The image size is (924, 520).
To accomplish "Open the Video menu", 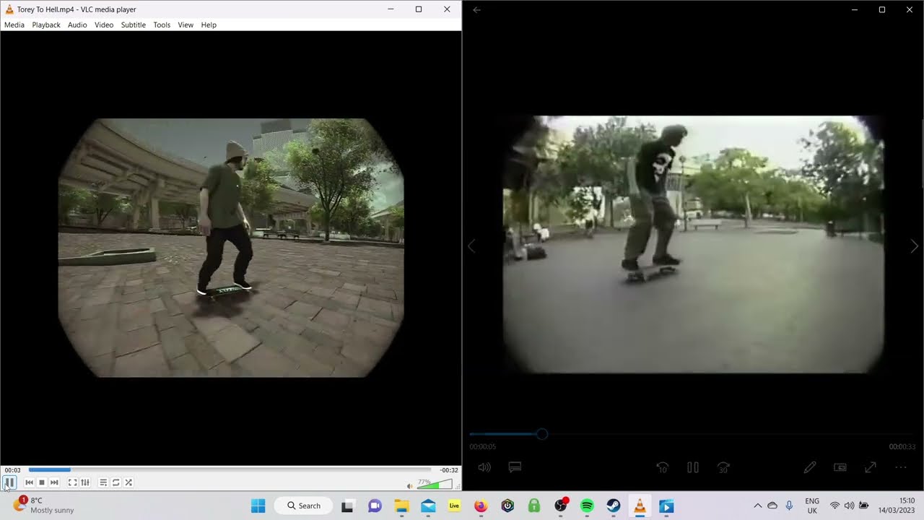I will 104,25.
